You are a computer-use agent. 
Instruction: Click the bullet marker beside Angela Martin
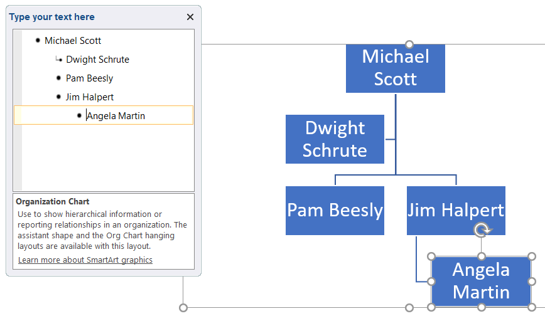pyautogui.click(x=79, y=115)
